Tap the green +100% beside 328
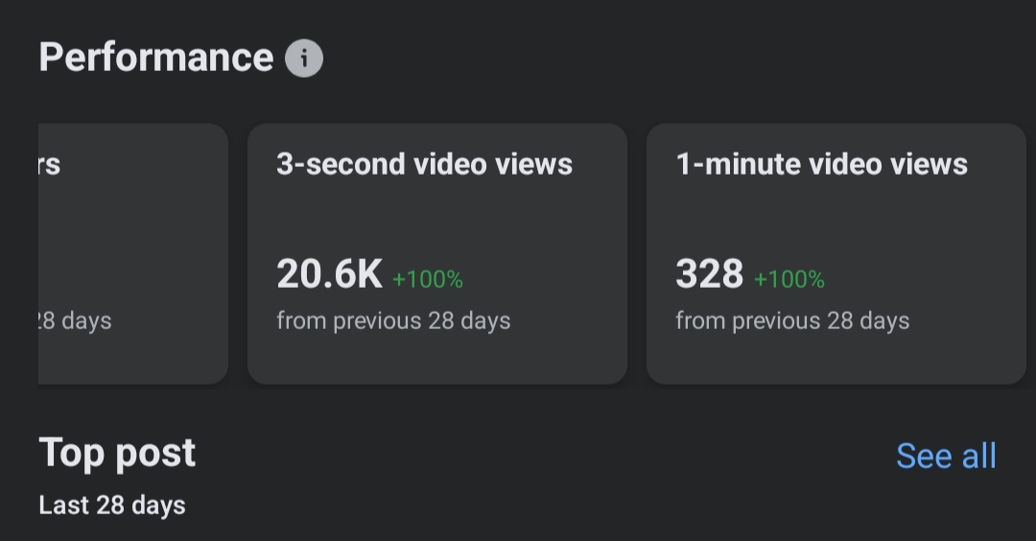 [x=789, y=279]
